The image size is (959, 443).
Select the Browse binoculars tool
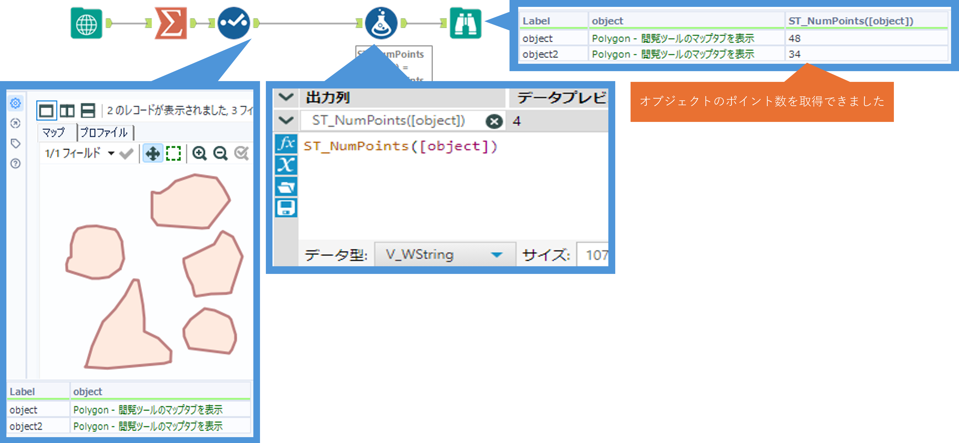[465, 24]
